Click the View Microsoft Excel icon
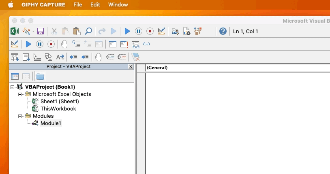 tap(15, 31)
